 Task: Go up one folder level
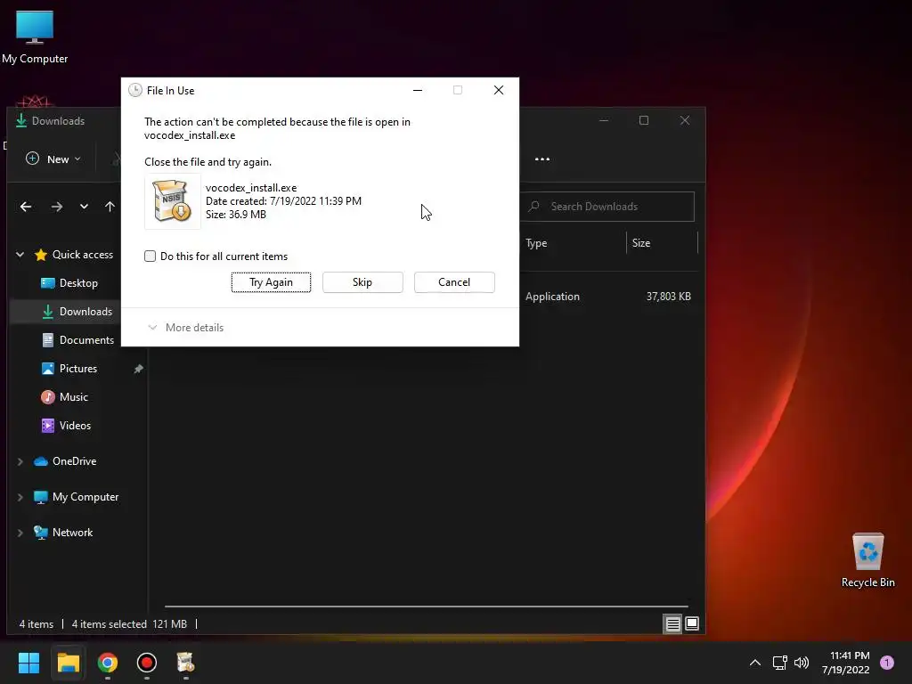(110, 207)
